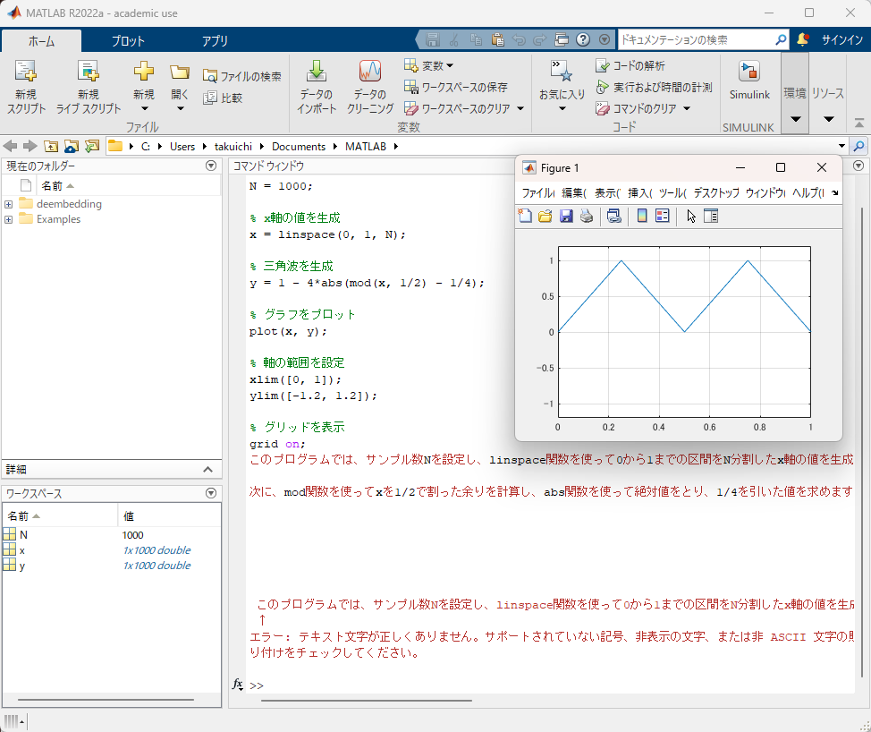Open the folder Open icon

click(180, 72)
